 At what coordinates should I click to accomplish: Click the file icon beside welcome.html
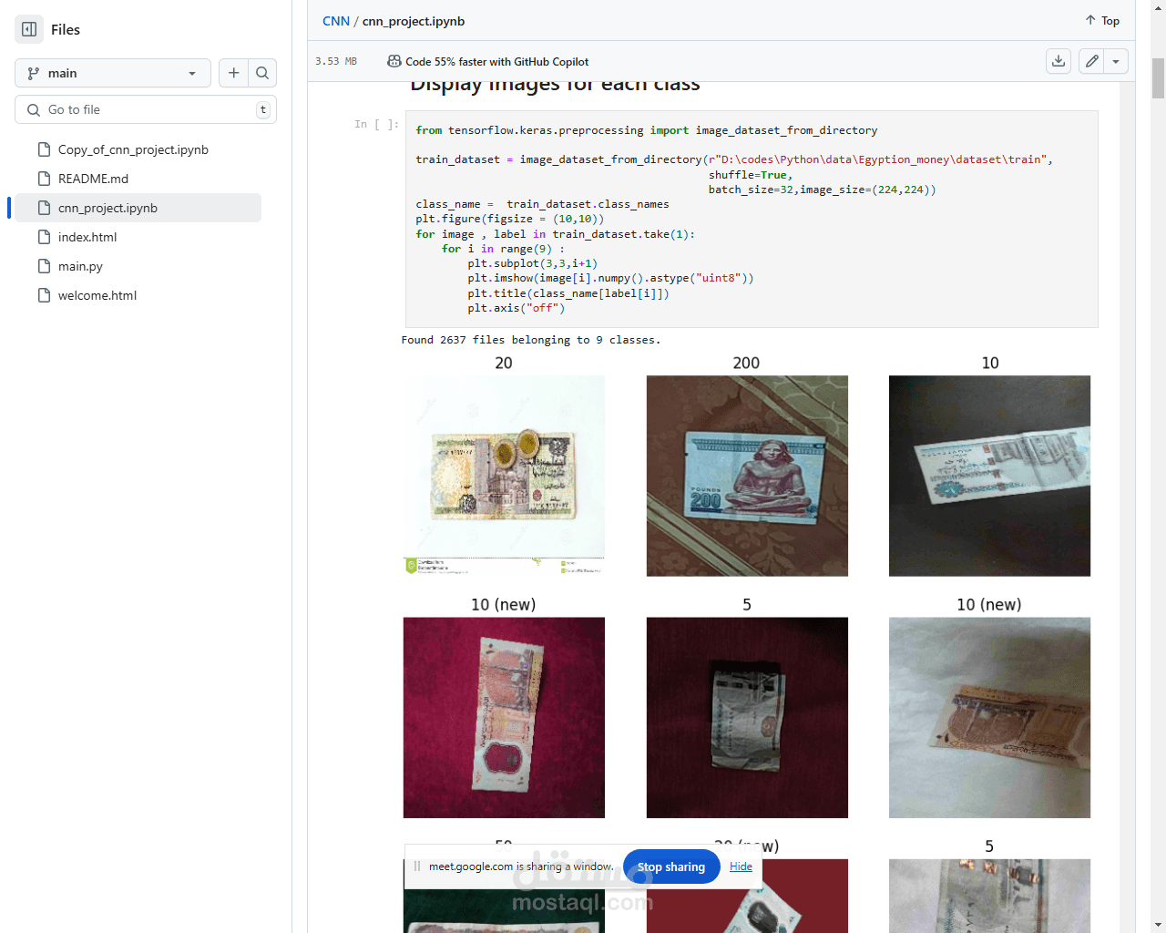point(44,295)
